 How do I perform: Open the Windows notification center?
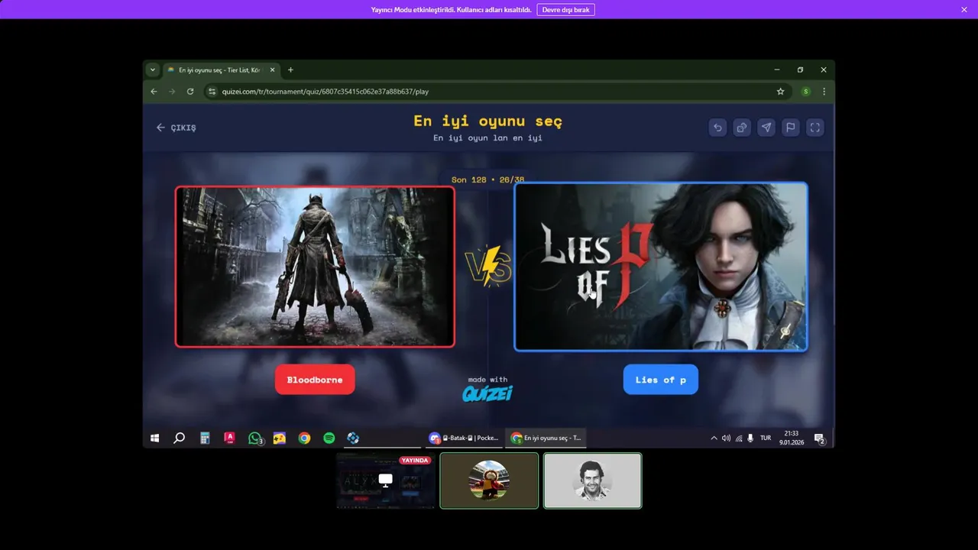coord(819,438)
